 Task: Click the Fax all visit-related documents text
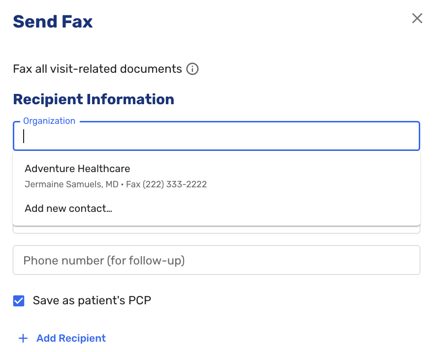[97, 69]
